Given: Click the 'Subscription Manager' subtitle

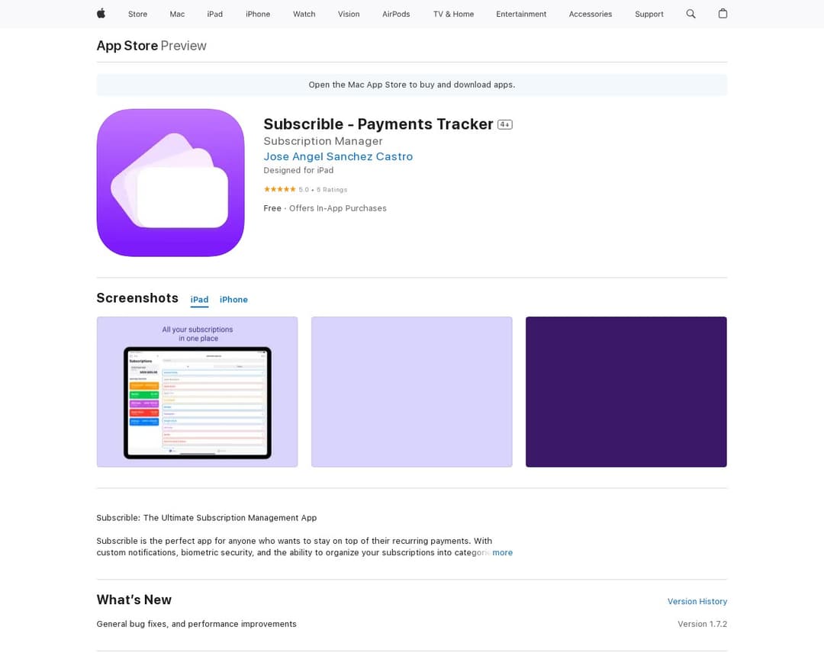Looking at the screenshot, I should [323, 141].
